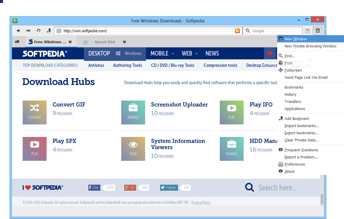Click the back navigation arrow

pos(18,31)
